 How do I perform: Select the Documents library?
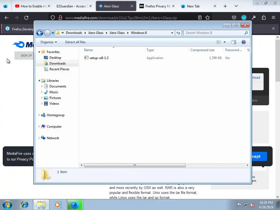58,86
